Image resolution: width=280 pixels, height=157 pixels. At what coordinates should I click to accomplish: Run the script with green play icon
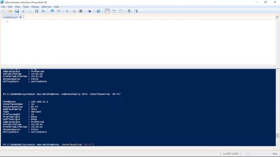(67, 11)
